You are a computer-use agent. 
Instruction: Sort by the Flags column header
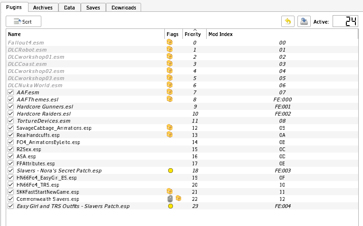(173, 34)
